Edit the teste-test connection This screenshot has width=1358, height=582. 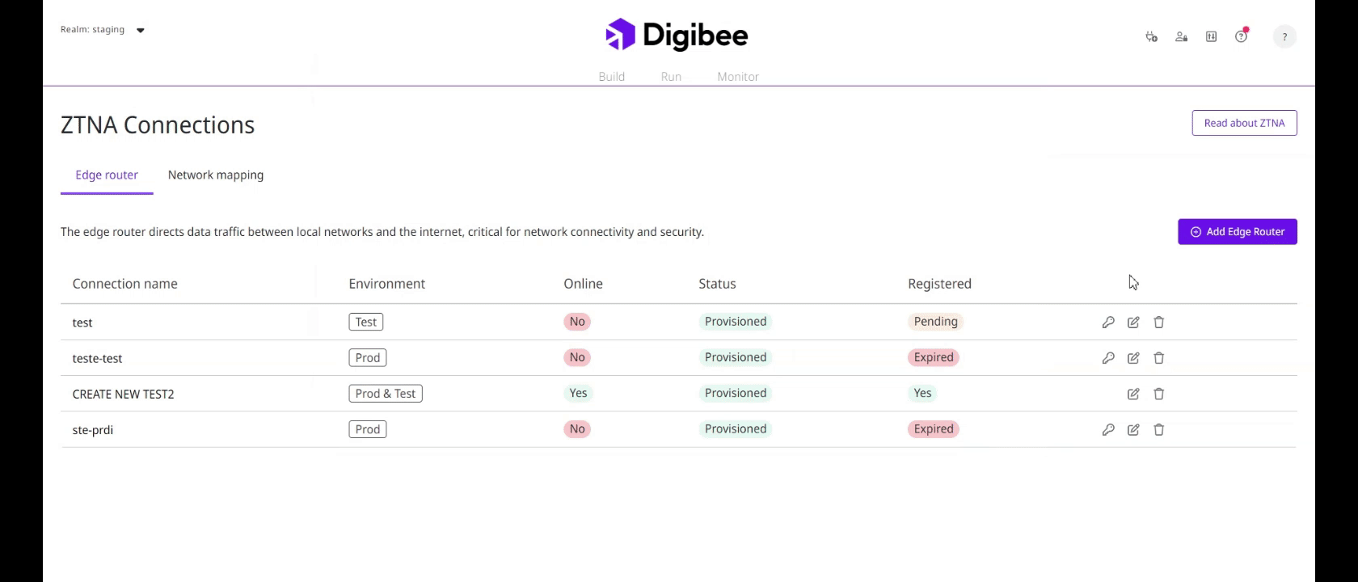point(1133,358)
